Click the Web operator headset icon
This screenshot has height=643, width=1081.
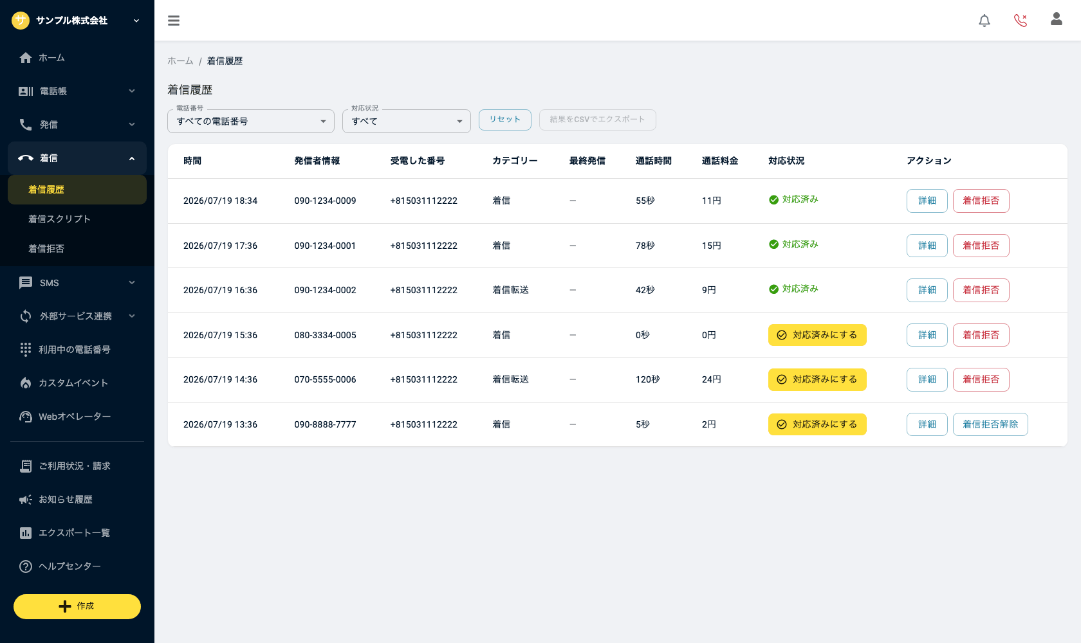(x=26, y=417)
